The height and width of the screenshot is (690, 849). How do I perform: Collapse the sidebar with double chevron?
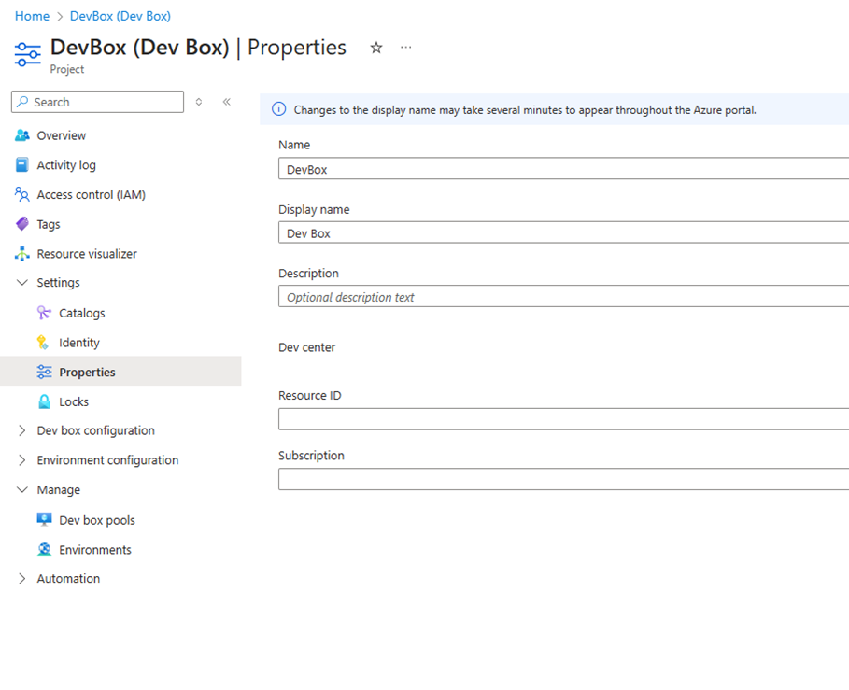click(227, 102)
